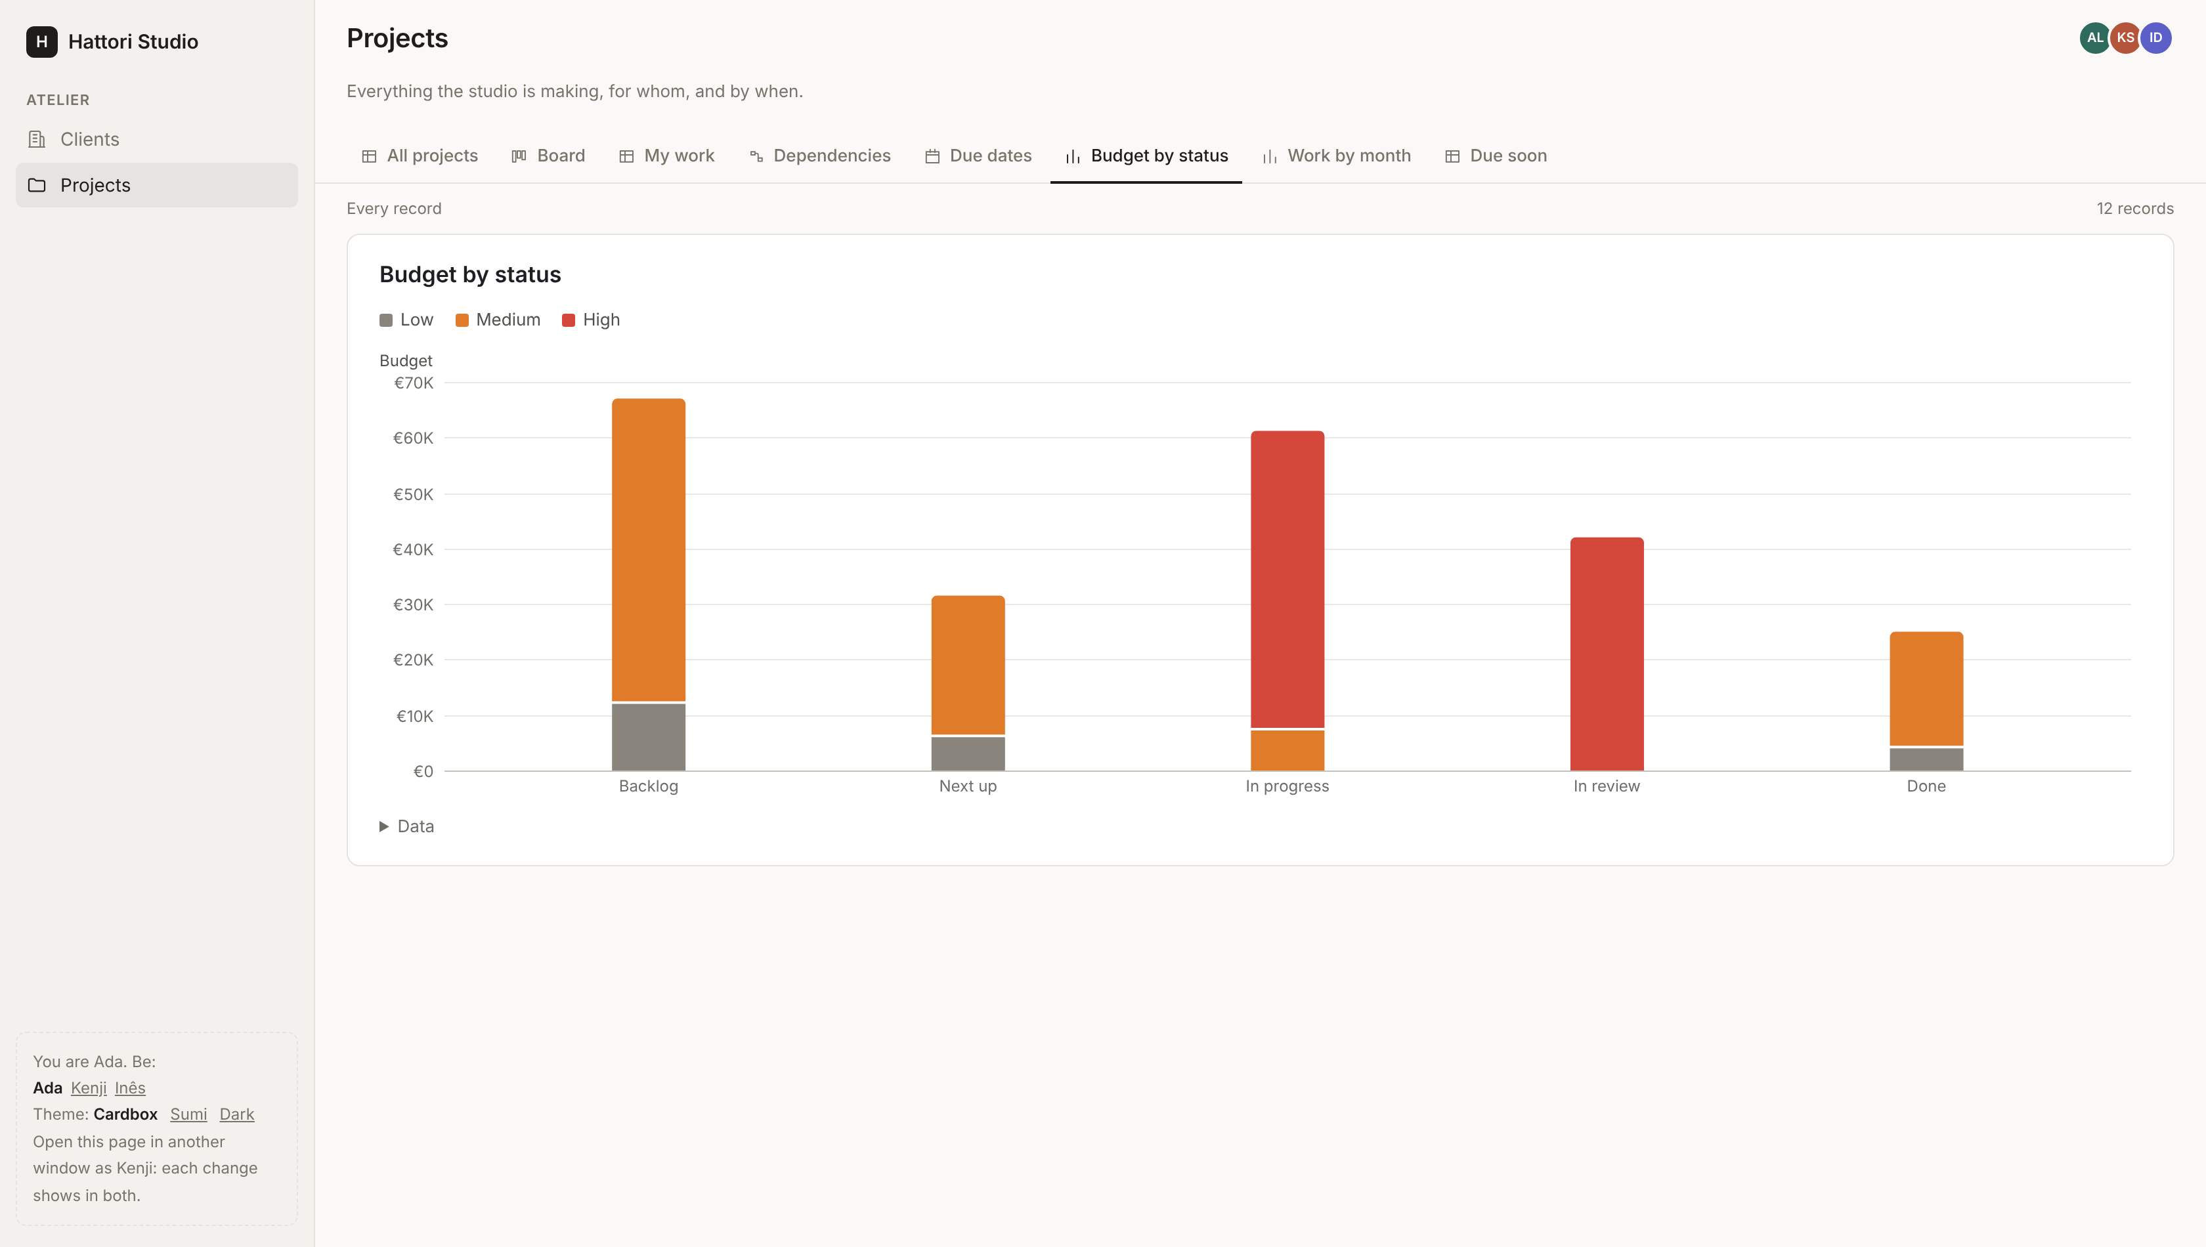Click the 'Every record' filter label

(394, 209)
